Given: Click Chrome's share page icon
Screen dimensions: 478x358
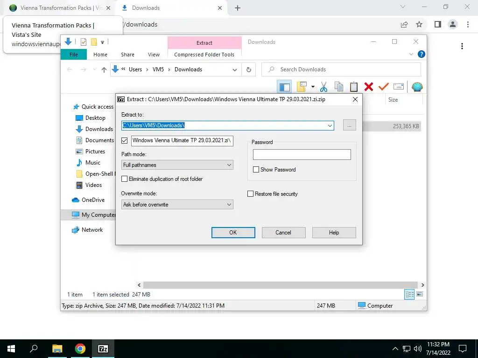Looking at the screenshot, I should pyautogui.click(x=404, y=24).
